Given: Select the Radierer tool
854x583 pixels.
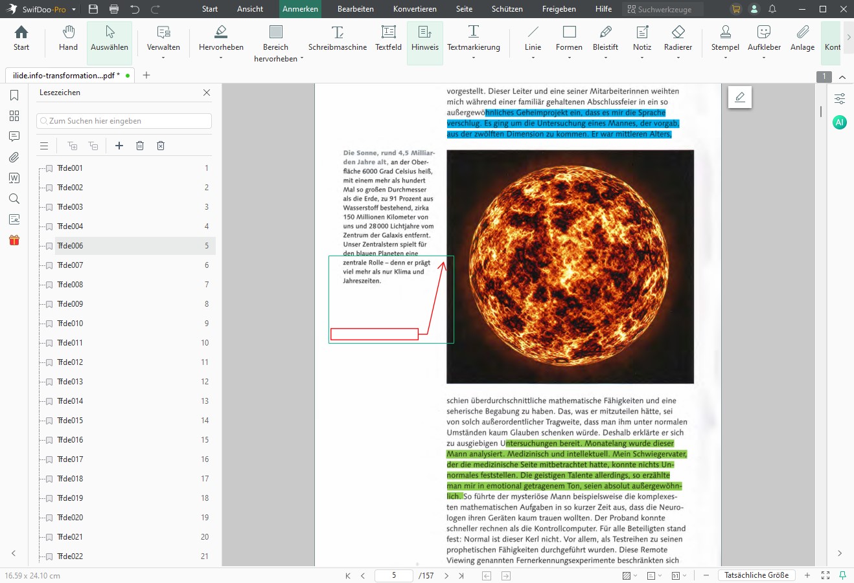Looking at the screenshot, I should 678,40.
